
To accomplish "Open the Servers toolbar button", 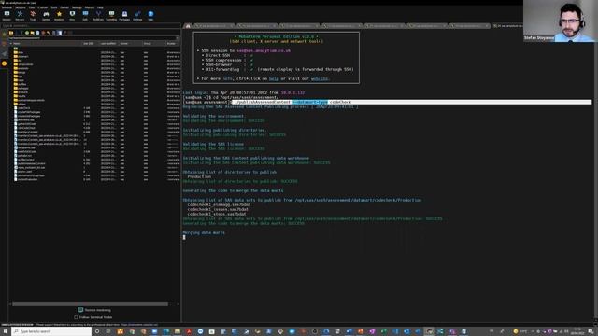I will click(20, 15).
